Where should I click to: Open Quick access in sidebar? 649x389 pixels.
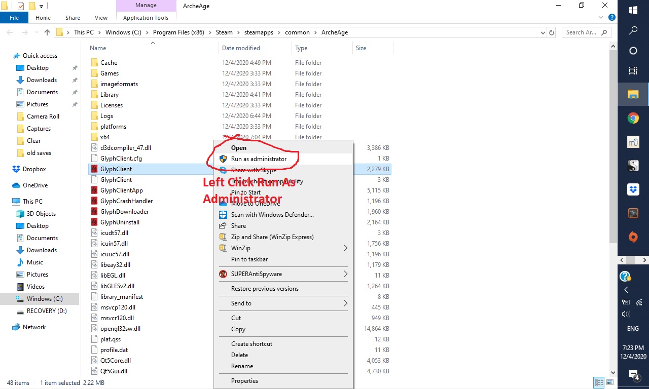pyautogui.click(x=40, y=56)
